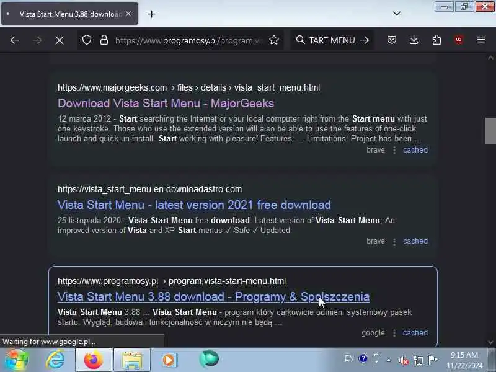Click the vista_start_menu.en.downloadastro.com URL text
The image size is (496, 372).
[x=149, y=189]
